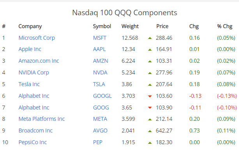Click the green up arrow beside PepsiCo price
Viewport: 239px width, 150px height.
[x=150, y=143]
